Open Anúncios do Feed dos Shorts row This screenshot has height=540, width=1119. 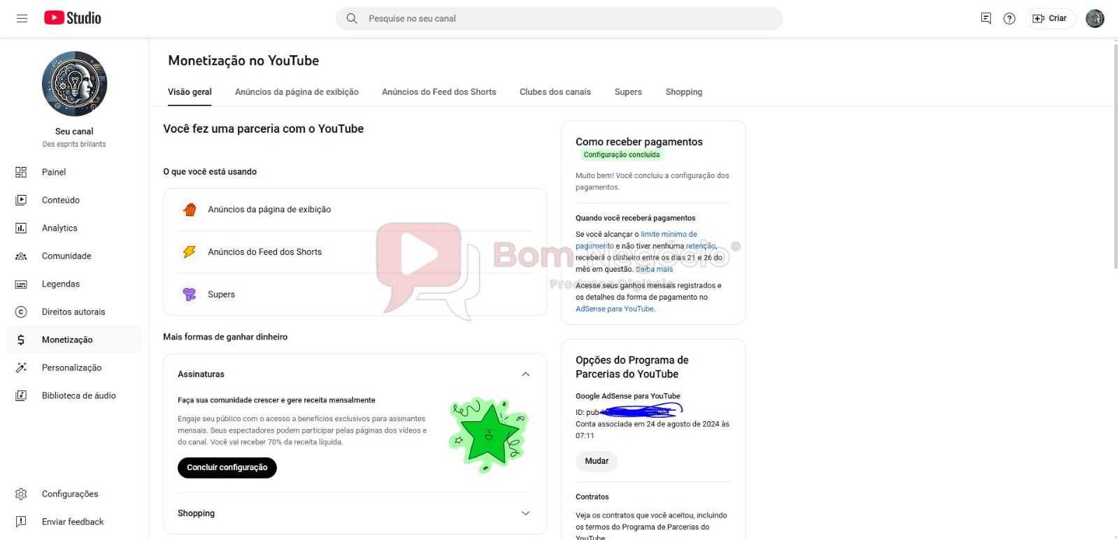click(x=355, y=252)
